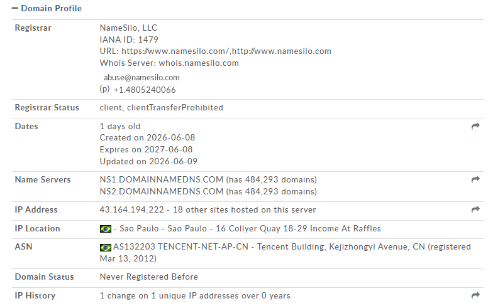This screenshot has width=488, height=306.
Task: Open the IP History row share arrow
Action: coord(475,295)
